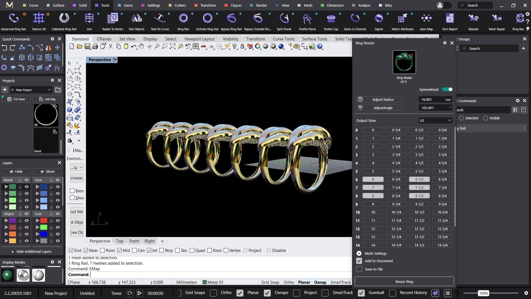The width and height of the screenshot is (531, 299).
Task: Select the Text On Curve tool
Action: click(x=160, y=22)
